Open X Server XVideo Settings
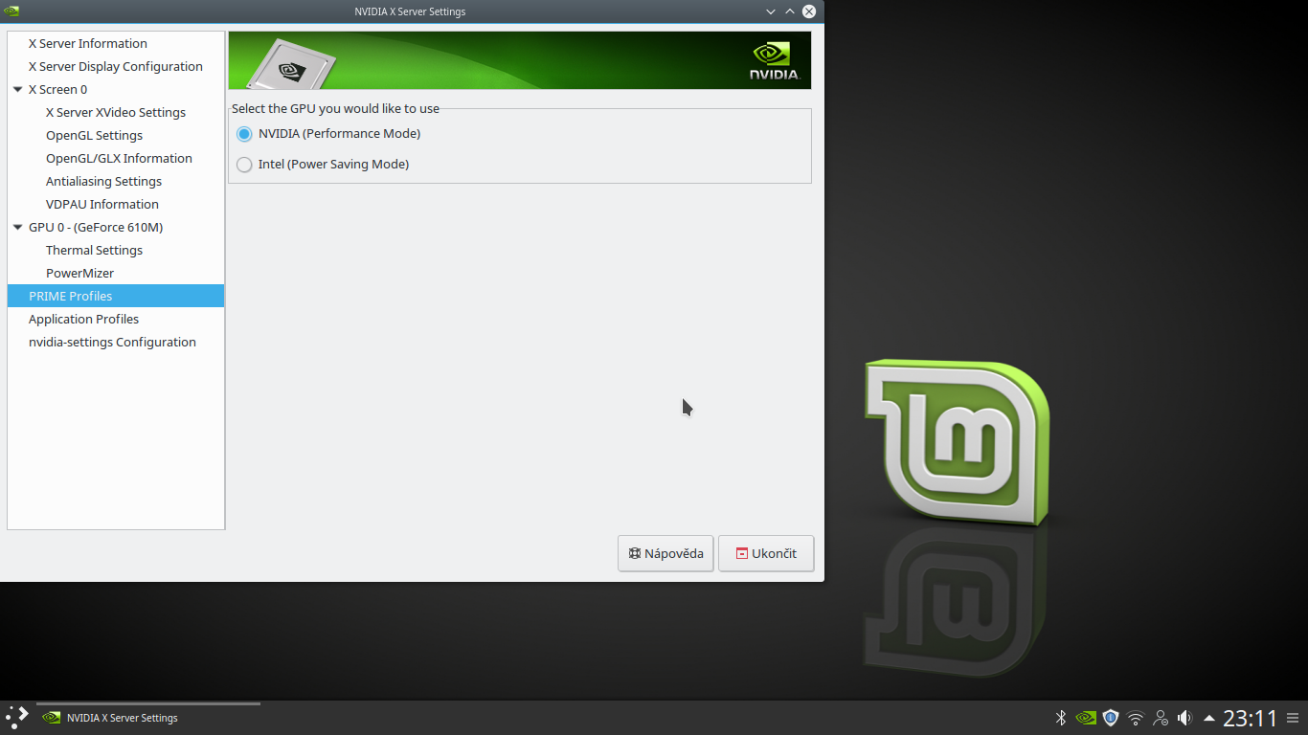1308x735 pixels. point(116,112)
